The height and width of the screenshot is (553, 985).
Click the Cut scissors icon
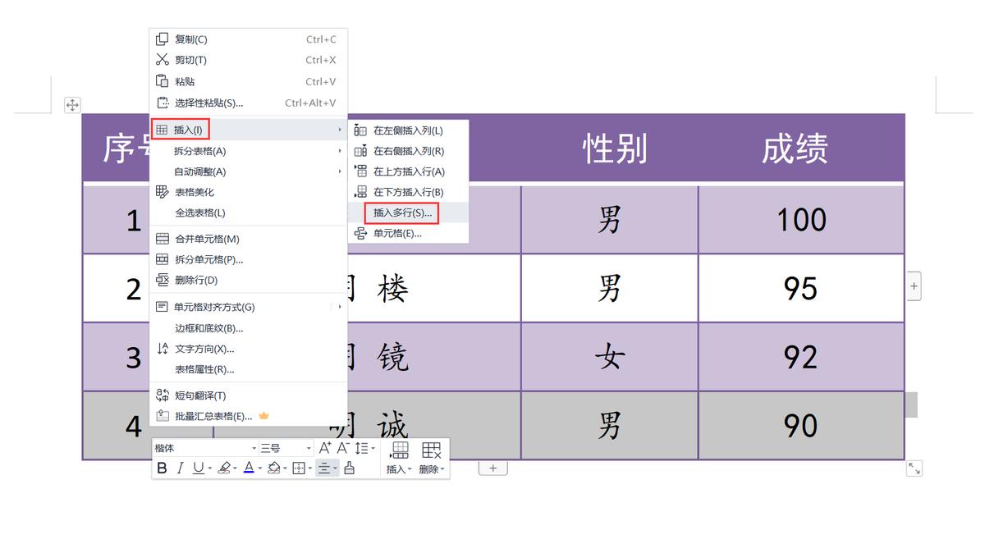[163, 59]
